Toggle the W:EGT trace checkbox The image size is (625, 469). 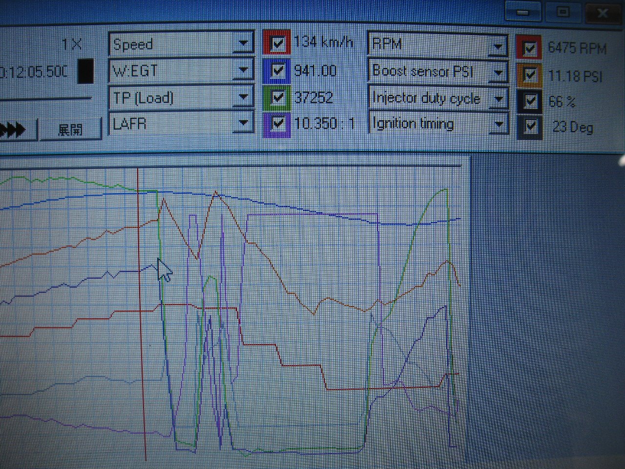[277, 70]
